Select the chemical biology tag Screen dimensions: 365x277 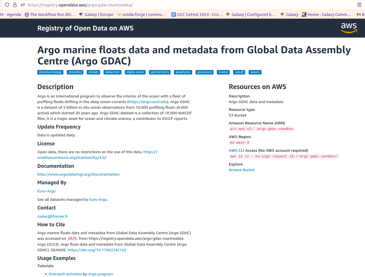click(x=50, y=72)
